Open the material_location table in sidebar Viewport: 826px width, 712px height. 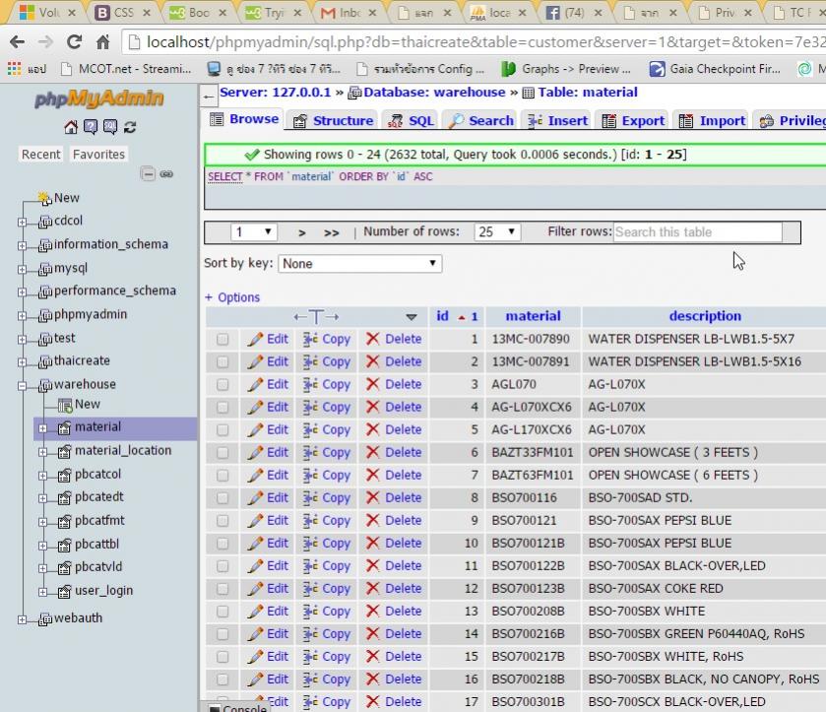[122, 451]
